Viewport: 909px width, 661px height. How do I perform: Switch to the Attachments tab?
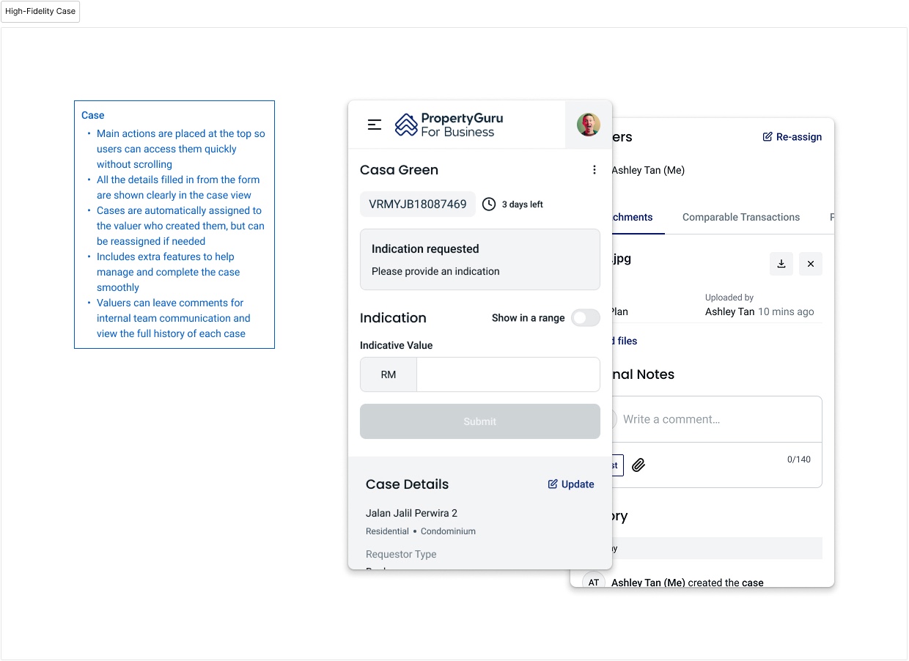(632, 217)
